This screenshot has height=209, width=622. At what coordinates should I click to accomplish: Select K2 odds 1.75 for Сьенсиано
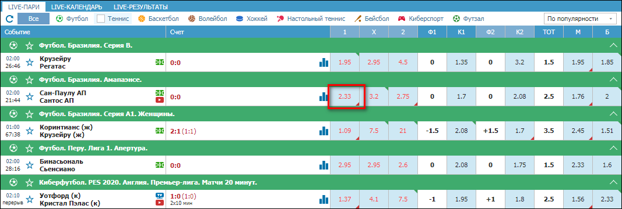pos(519,165)
